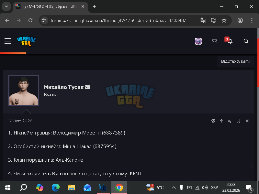Viewport: 259px width, 194px height.
Task: Open the forum search magnifier
Action: point(246,41)
